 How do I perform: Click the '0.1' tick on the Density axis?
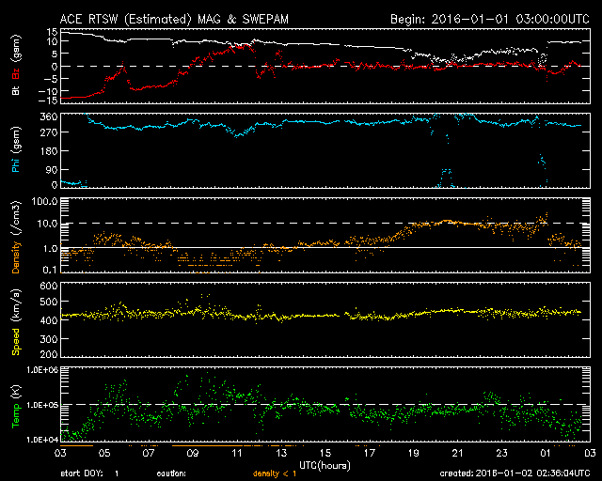point(50,270)
